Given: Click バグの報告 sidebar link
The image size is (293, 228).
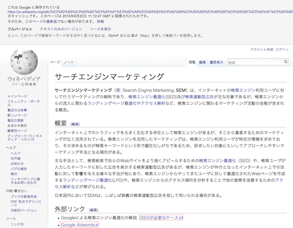Looking at the screenshot, I should point(19,169).
